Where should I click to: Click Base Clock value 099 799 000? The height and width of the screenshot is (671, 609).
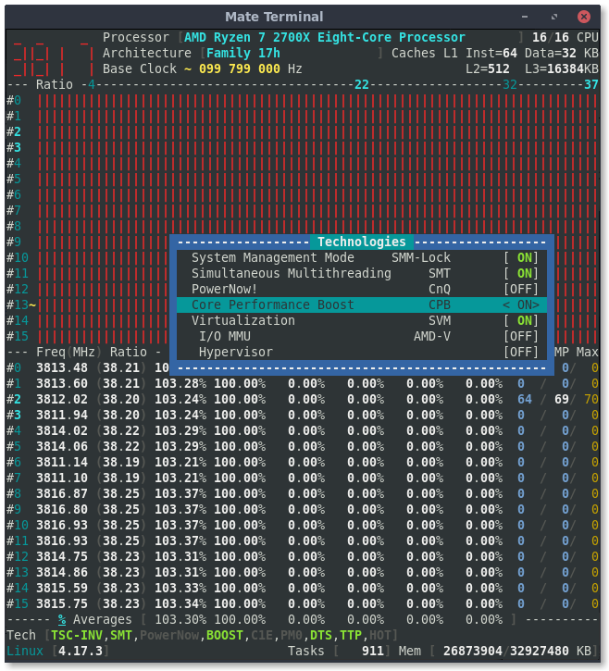point(240,68)
